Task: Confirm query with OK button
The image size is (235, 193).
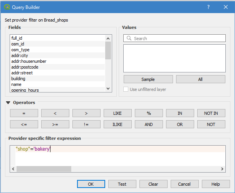Action: pos(91,184)
